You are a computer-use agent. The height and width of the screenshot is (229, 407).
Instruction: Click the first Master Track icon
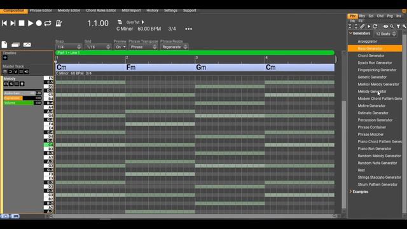5,72
